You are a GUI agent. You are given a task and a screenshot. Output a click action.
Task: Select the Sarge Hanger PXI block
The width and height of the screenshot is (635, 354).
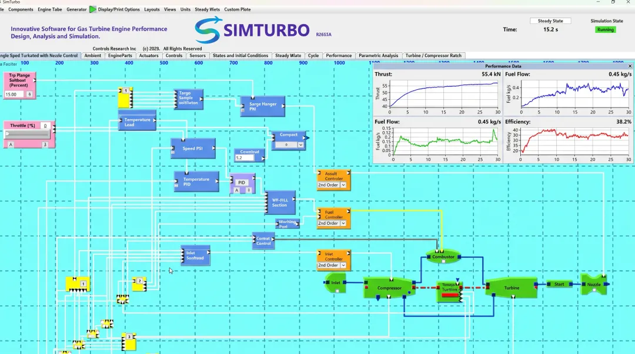coord(262,106)
